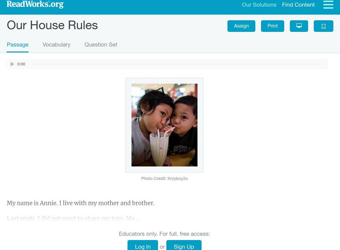Click the photo of two children
The height and width of the screenshot is (250, 340).
pos(166,123)
